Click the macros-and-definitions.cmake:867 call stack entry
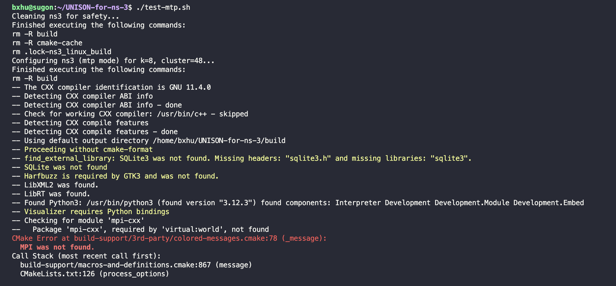The height and width of the screenshot is (286, 616). [115, 265]
